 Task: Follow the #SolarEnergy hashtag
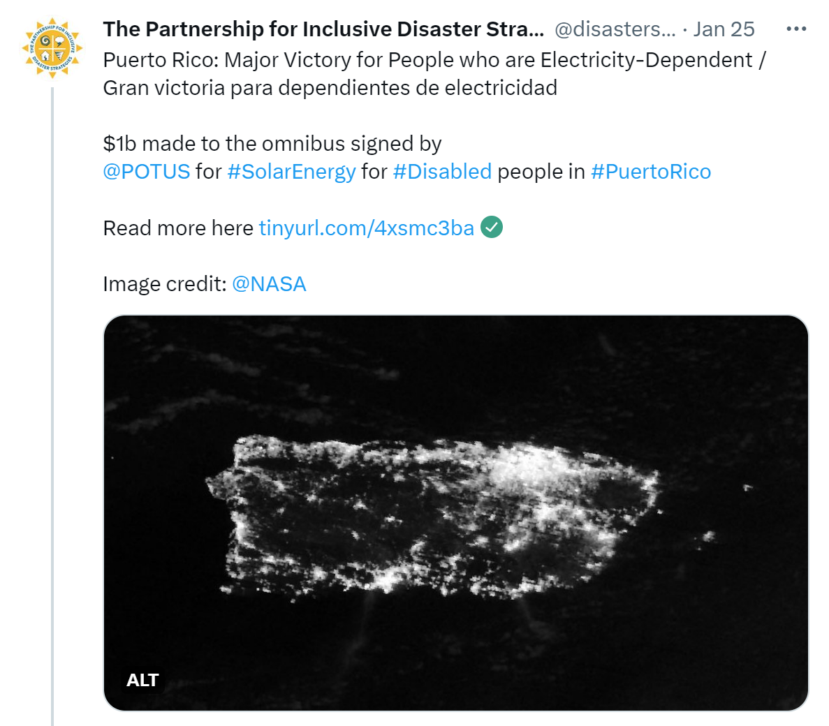[291, 172]
